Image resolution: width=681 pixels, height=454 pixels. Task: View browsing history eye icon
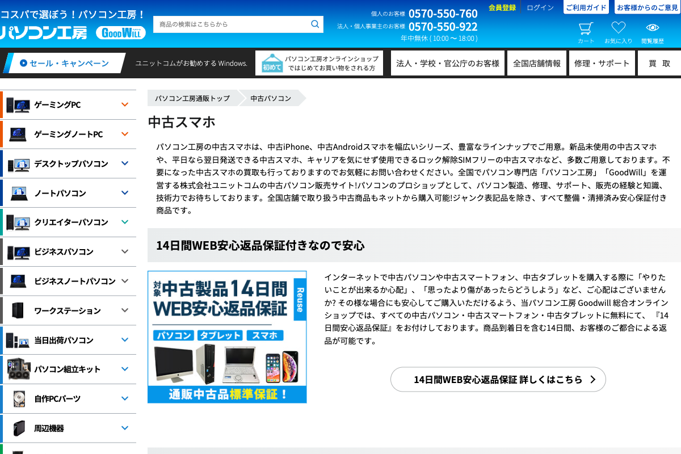click(652, 28)
